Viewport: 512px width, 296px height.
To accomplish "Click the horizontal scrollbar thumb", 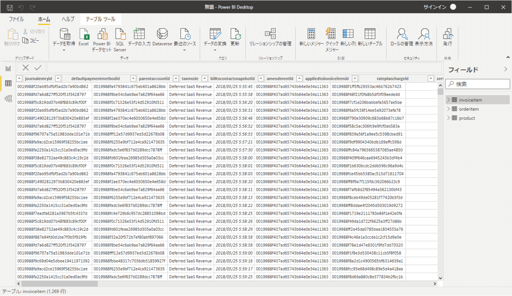I will point(60,283).
